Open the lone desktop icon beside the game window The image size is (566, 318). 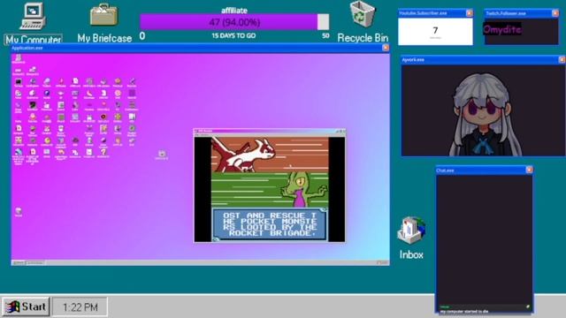tap(161, 155)
